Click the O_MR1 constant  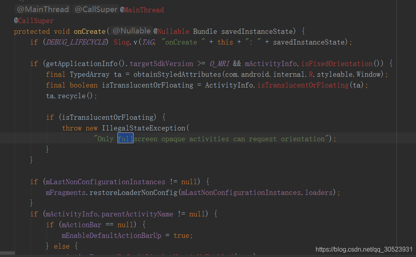pos(220,64)
